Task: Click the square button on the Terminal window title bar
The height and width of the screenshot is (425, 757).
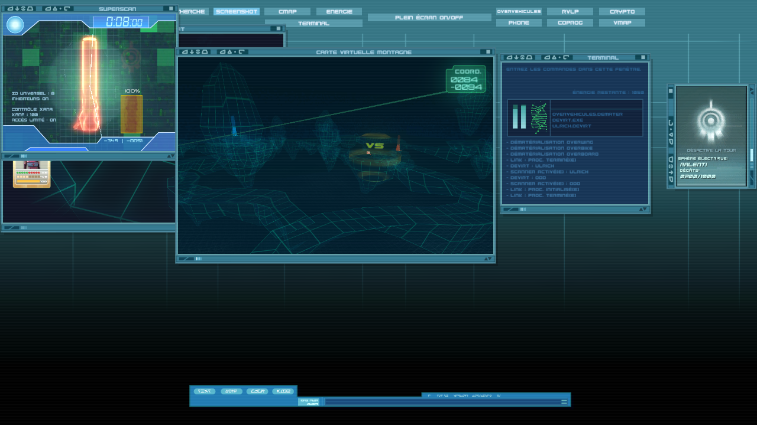Action: click(643, 57)
